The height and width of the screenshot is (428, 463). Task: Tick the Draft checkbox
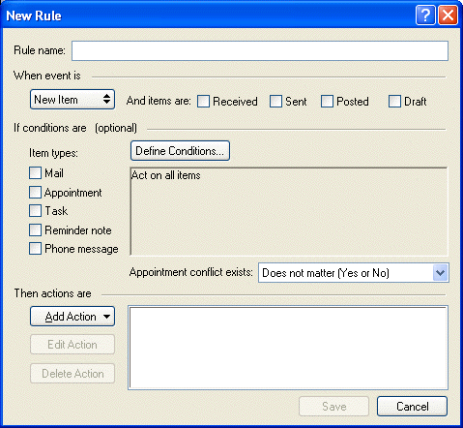pos(394,102)
